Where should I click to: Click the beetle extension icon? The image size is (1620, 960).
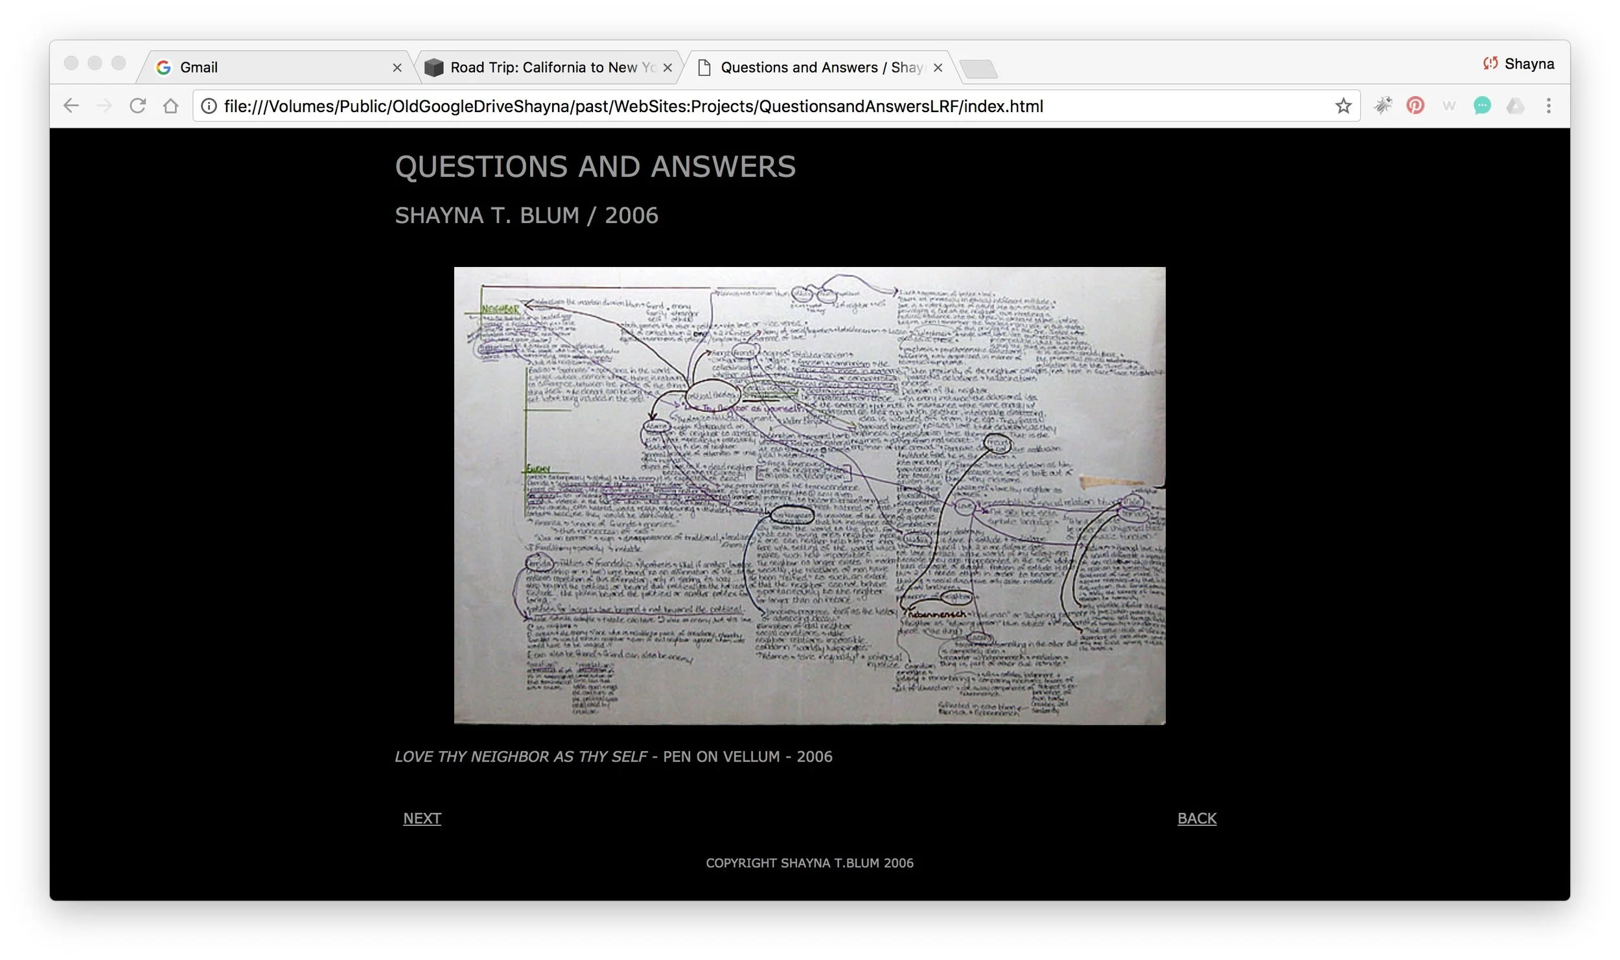pos(1382,106)
